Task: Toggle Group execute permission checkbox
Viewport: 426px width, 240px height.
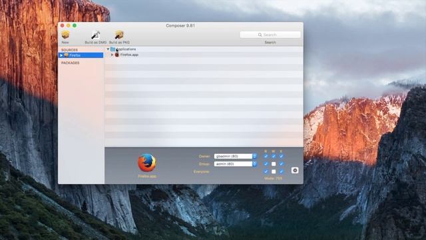Action: pyautogui.click(x=281, y=164)
